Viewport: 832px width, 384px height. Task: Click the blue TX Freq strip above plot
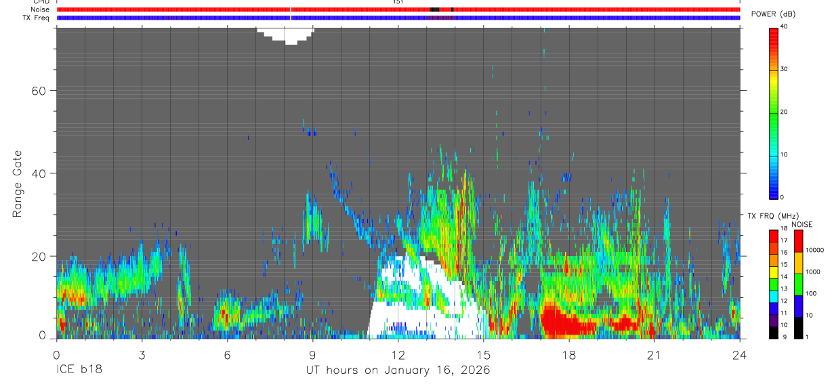pos(398,18)
